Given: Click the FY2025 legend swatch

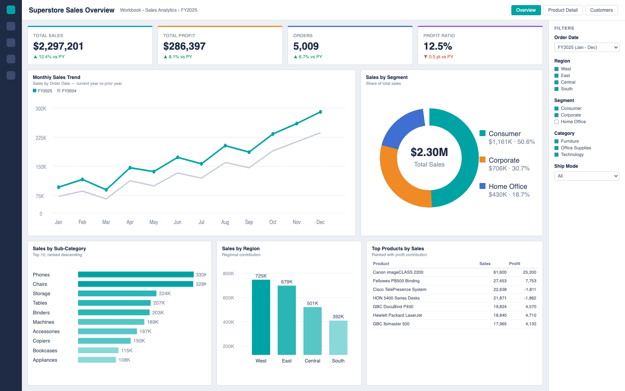Looking at the screenshot, I should click(x=34, y=90).
